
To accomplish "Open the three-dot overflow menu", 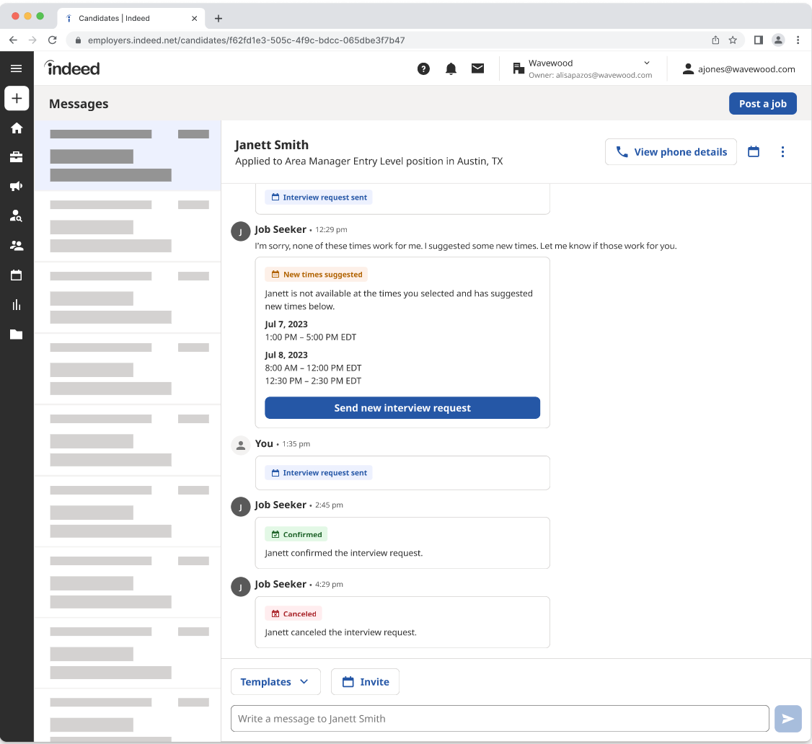I will point(782,151).
